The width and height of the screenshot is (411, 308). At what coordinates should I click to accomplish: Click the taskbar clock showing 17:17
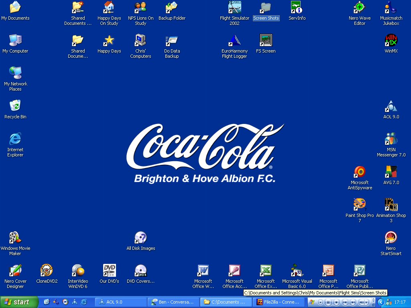click(x=400, y=302)
